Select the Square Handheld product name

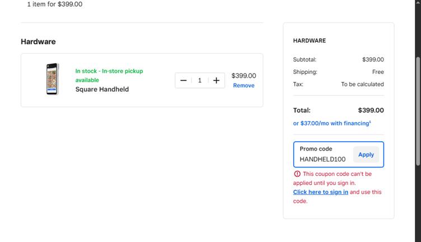point(102,89)
